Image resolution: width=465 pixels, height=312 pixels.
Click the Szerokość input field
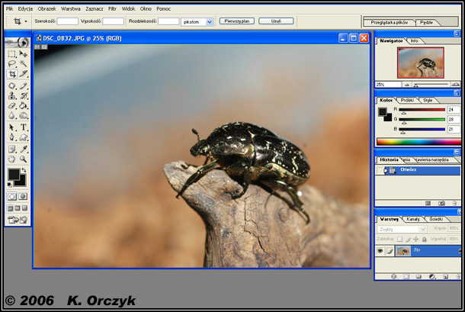(67, 21)
